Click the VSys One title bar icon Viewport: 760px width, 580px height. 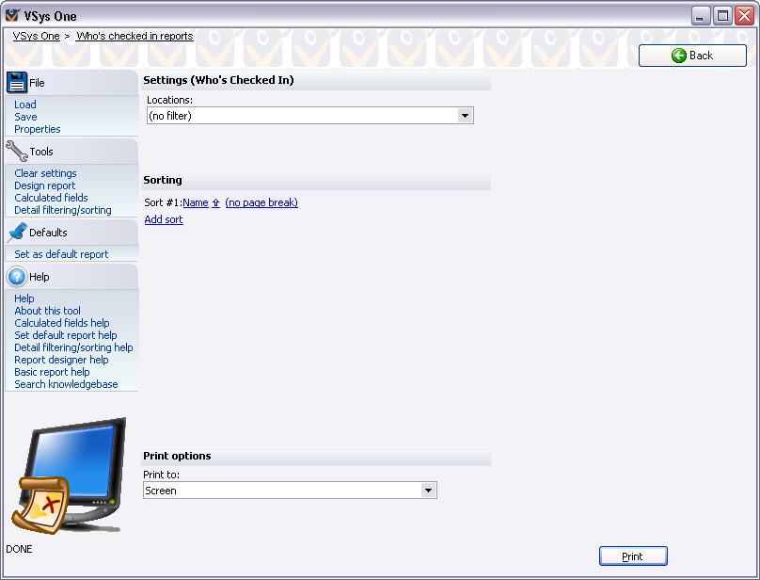[x=12, y=16]
